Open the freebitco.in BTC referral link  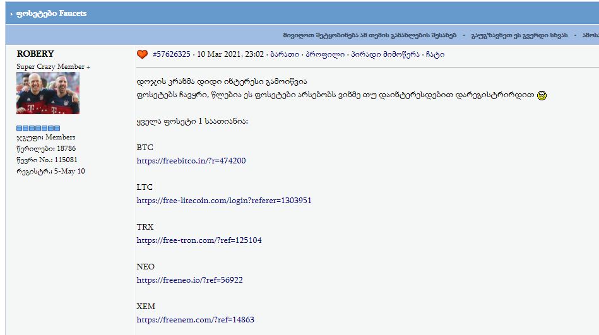191,161
